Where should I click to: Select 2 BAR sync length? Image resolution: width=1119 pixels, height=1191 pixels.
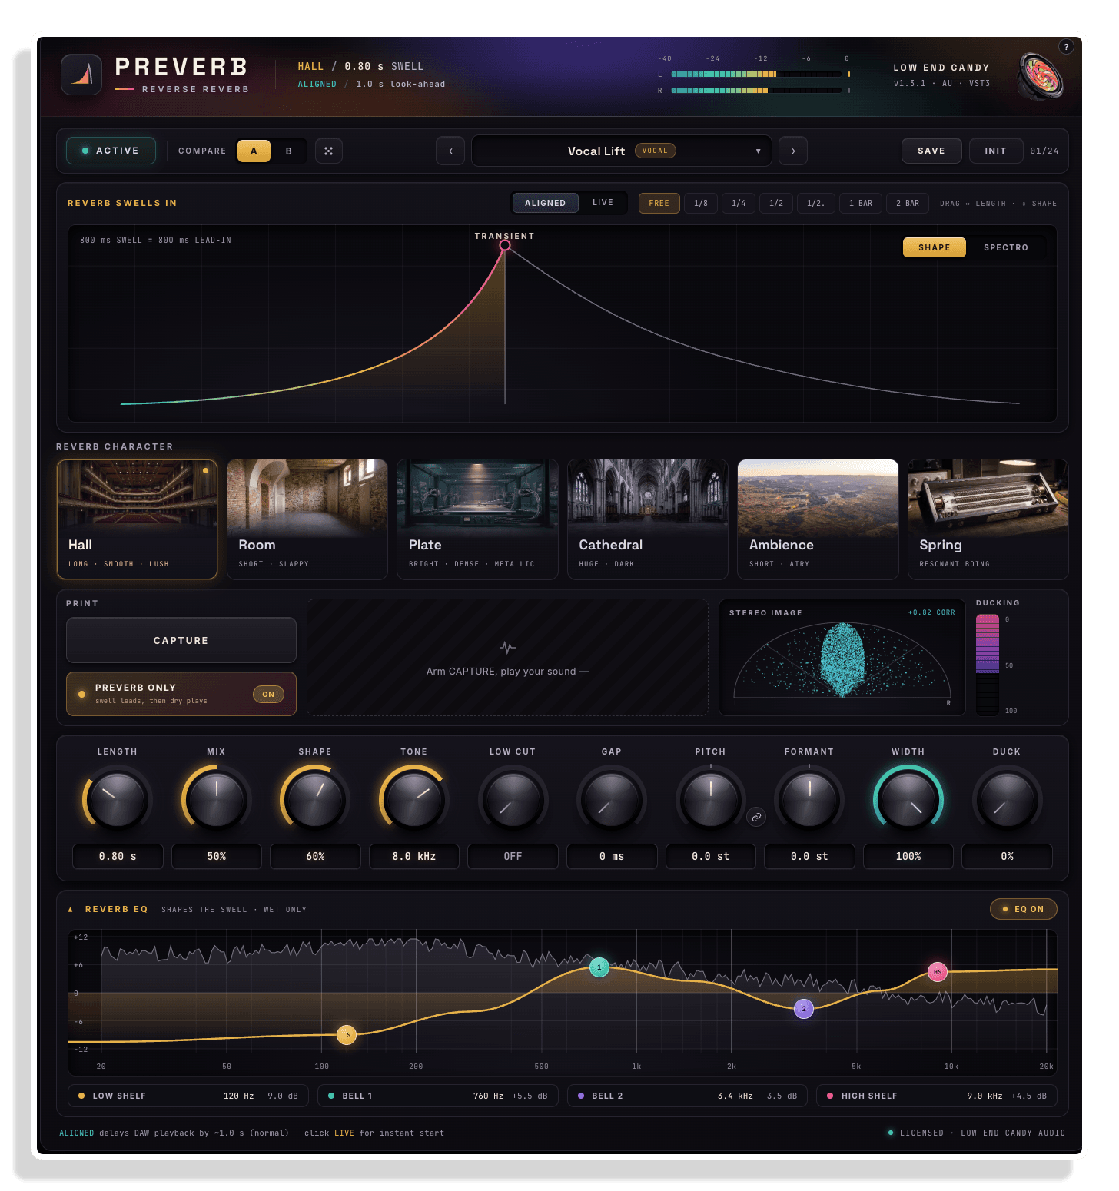pos(908,203)
